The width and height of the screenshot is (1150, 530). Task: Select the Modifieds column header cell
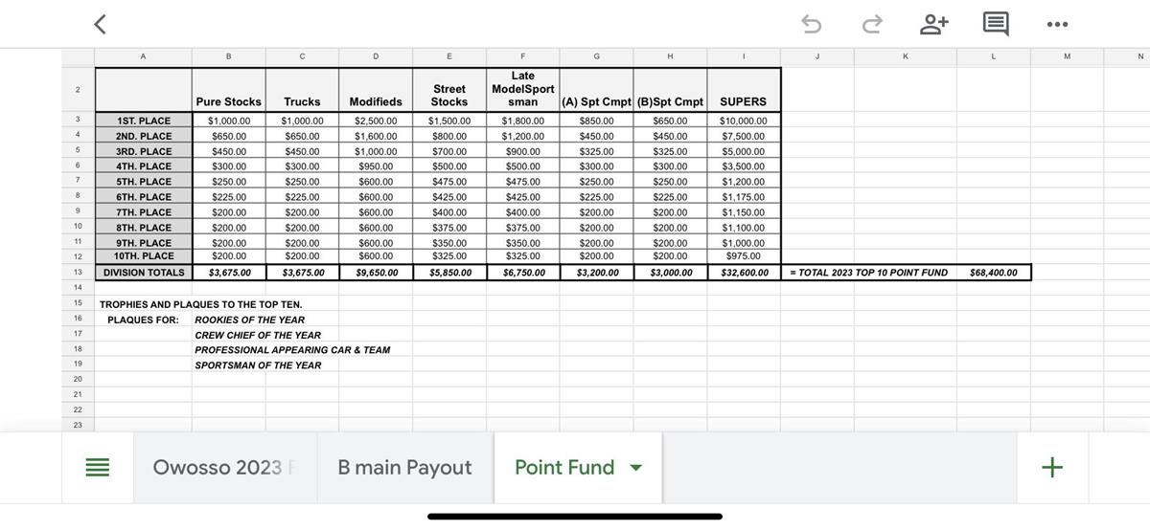pyautogui.click(x=376, y=101)
